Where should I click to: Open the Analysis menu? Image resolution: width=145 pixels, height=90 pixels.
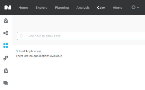click(83, 8)
